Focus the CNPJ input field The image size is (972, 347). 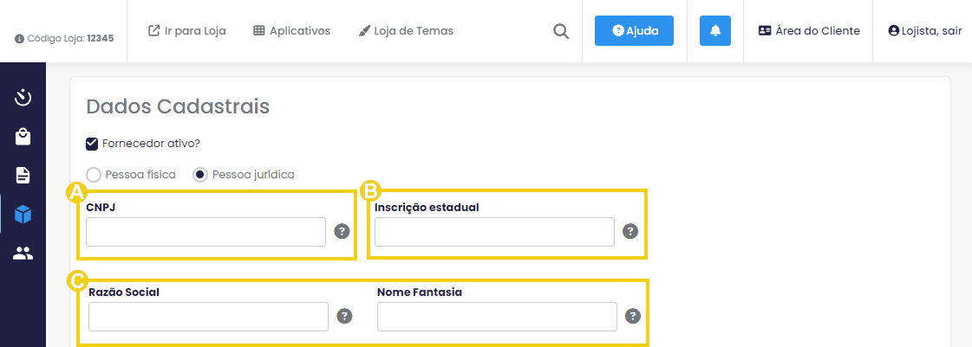pos(205,232)
